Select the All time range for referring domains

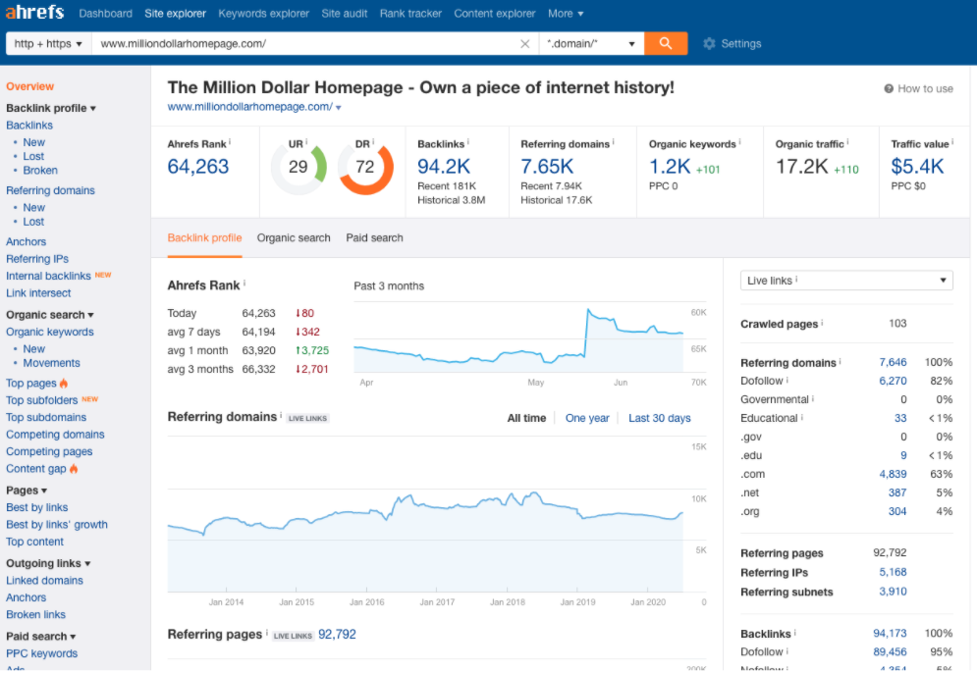[x=526, y=418]
